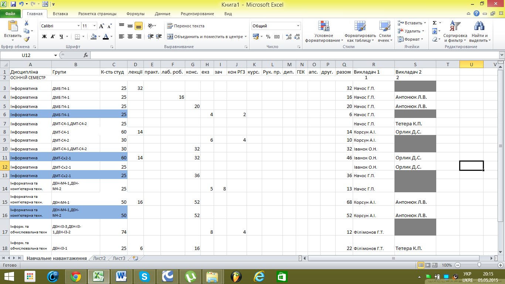Open the fill color dropdown arrow
This screenshot has height=284, width=505.
click(x=99, y=37)
